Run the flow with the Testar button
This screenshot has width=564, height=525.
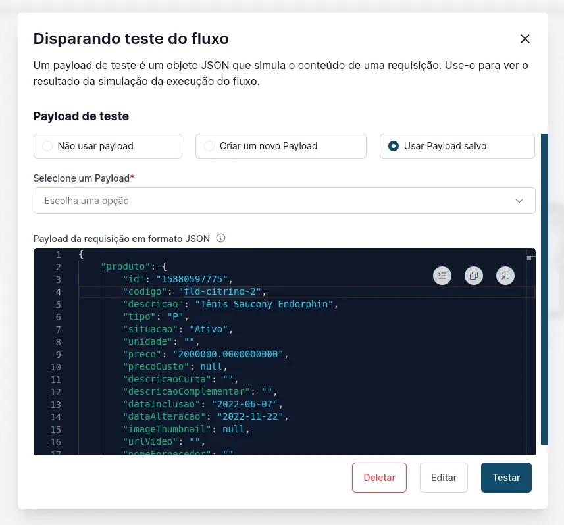tap(506, 478)
